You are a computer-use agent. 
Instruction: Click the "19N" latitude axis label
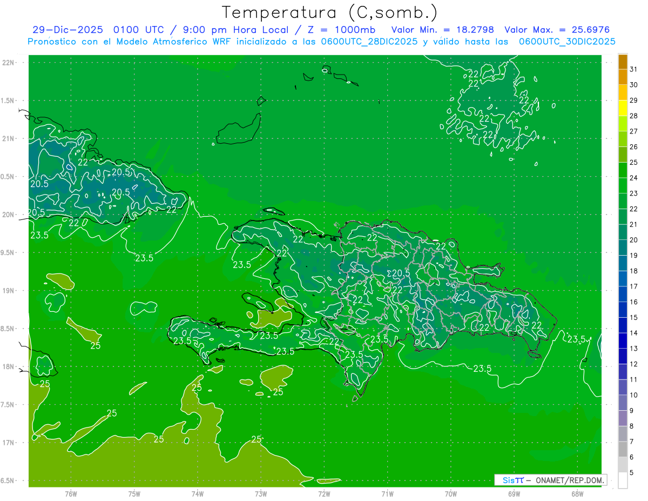pos(9,291)
